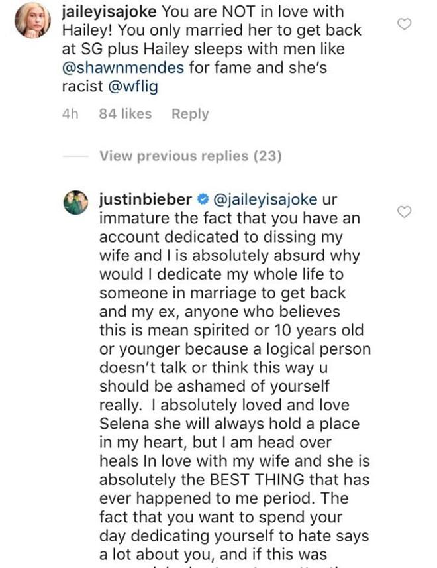Open justinbieber's profile avatar
Image resolution: width=437 pixels, height=568 pixels.
tap(75, 201)
